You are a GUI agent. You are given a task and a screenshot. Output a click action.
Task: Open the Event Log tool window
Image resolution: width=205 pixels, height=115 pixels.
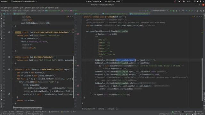176,112
